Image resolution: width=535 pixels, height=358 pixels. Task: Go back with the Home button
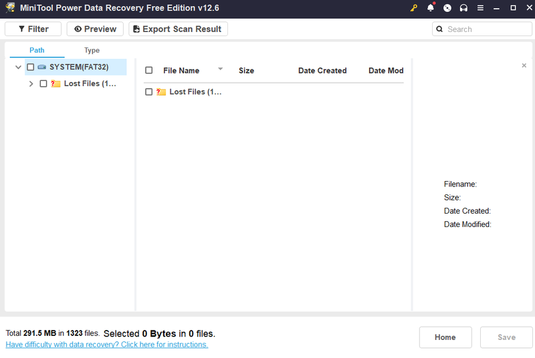pos(445,337)
